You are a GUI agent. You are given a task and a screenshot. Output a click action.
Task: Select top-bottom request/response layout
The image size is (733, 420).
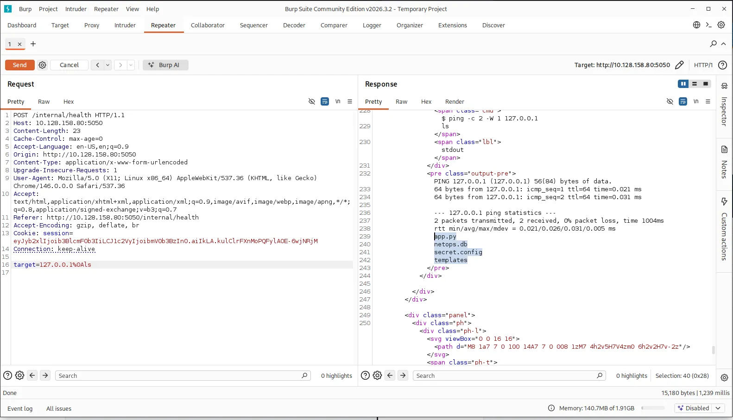coord(694,84)
